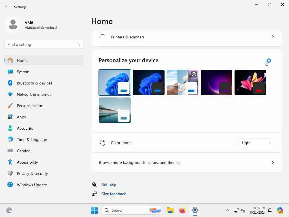289x217 pixels.
Task: Click the printer icon beside Printers & scanners
Action: click(102, 37)
